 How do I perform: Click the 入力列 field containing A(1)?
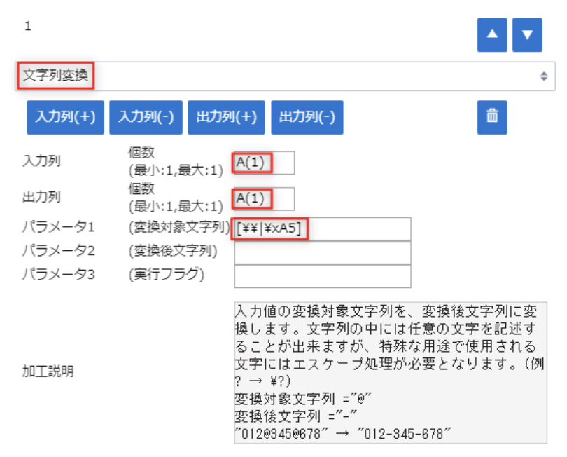coord(264,162)
